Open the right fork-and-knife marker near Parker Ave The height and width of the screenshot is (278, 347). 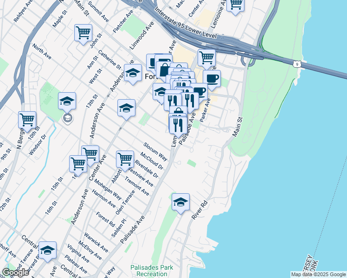[x=190, y=102]
